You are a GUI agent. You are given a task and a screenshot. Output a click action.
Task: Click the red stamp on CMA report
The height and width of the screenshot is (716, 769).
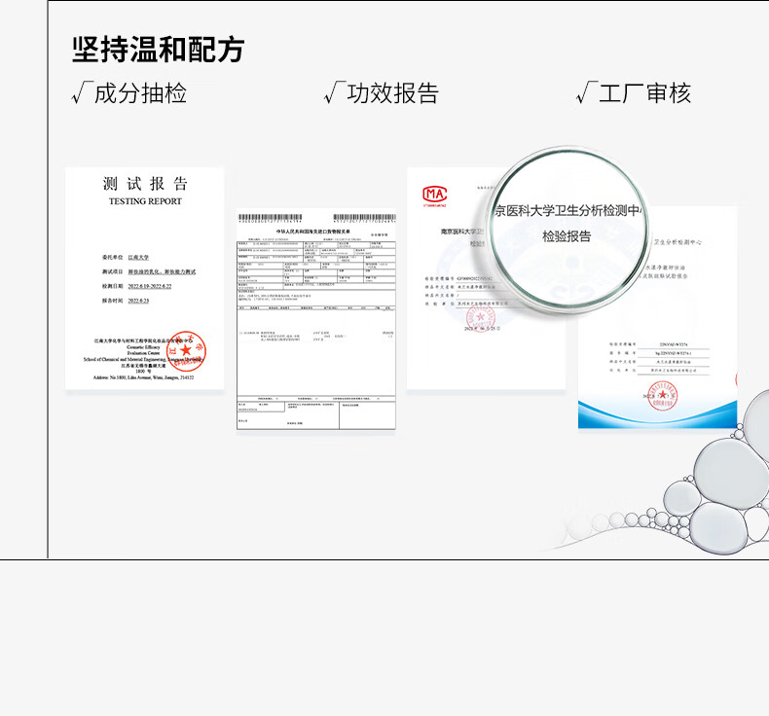[481, 317]
